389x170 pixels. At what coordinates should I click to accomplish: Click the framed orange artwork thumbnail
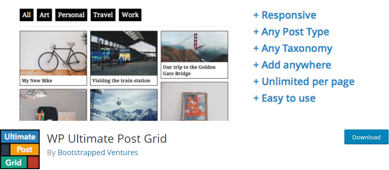pos(194,102)
